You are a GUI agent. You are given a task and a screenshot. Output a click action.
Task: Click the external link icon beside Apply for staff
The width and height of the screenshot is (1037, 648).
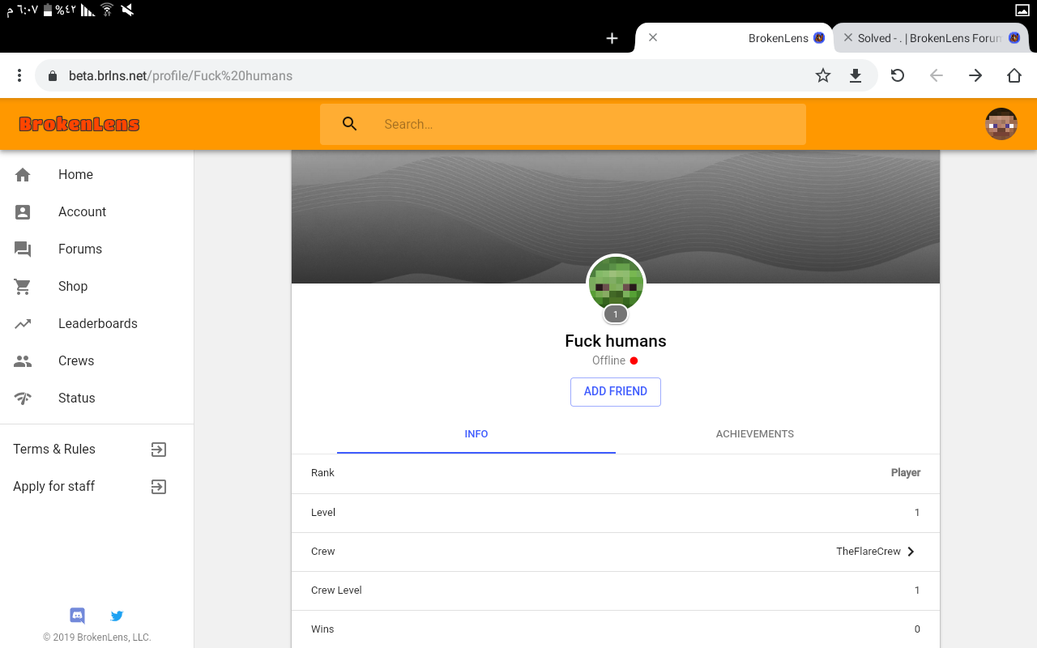(x=159, y=487)
